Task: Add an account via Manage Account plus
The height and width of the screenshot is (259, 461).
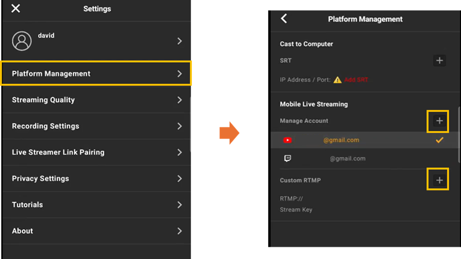Action: coord(439,121)
